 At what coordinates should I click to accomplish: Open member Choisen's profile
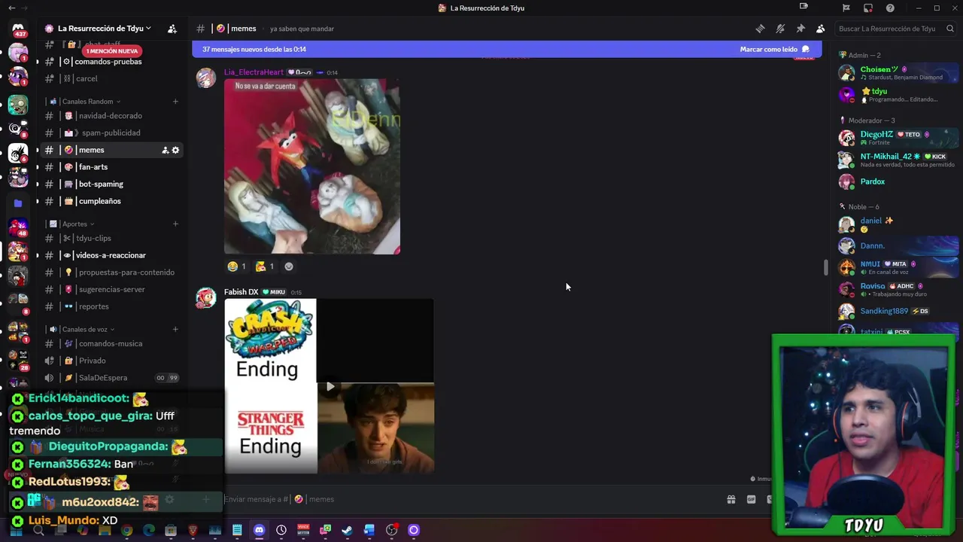pyautogui.click(x=898, y=73)
